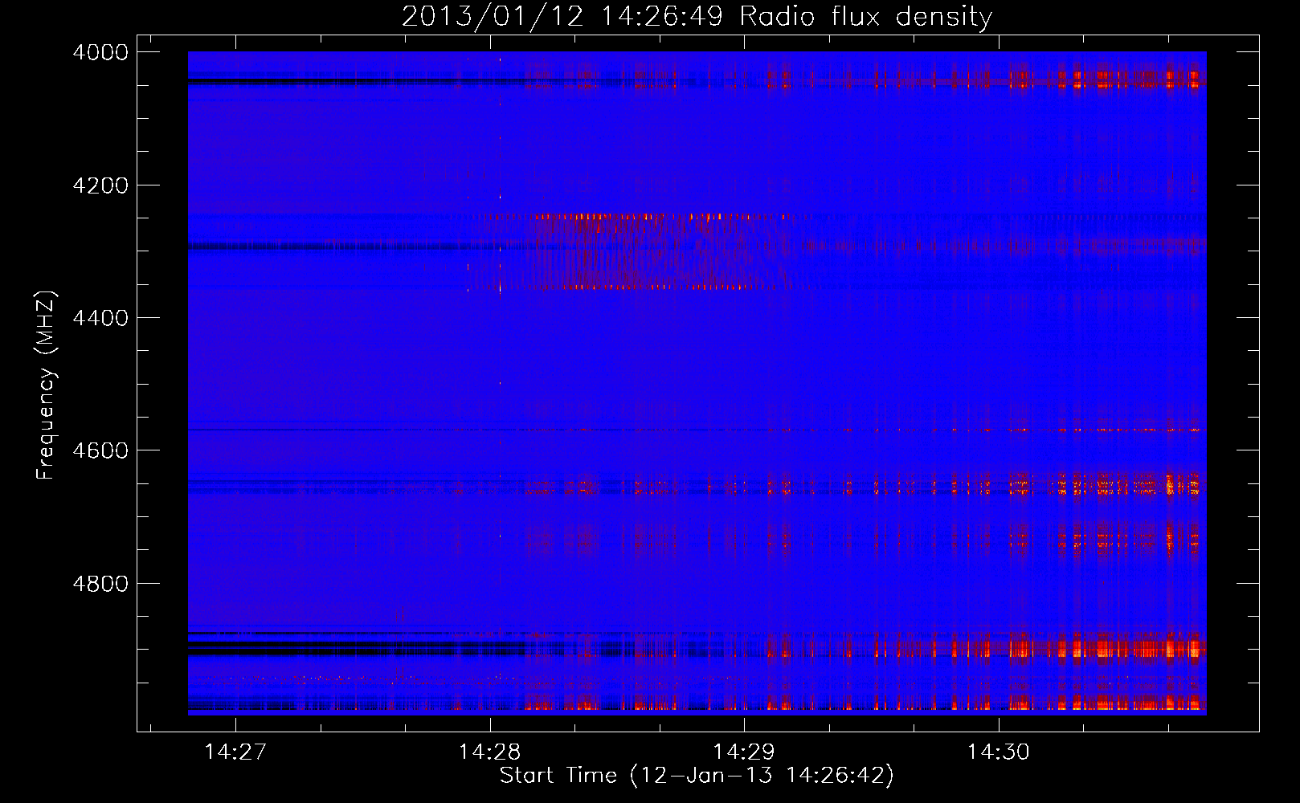Click the 4800 frequency tick label
Screen dimensions: 1300x803
click(100, 584)
